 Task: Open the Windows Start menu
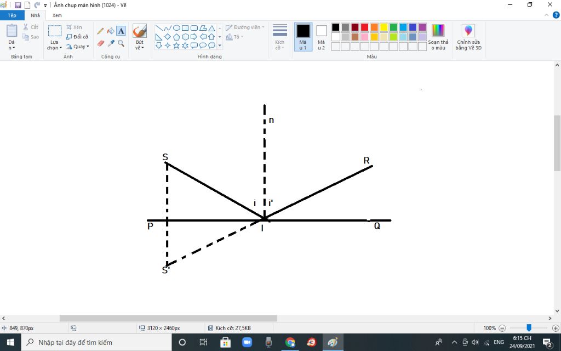point(10,342)
